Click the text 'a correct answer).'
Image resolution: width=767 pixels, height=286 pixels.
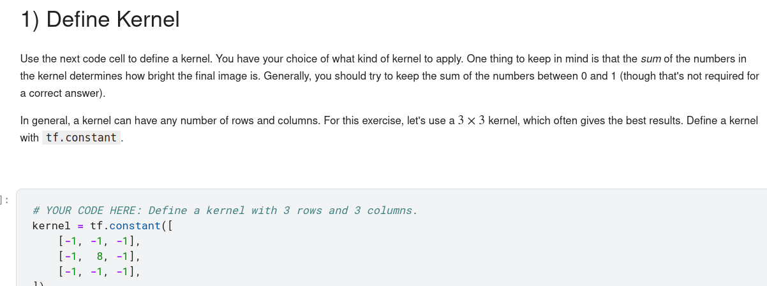(x=61, y=93)
